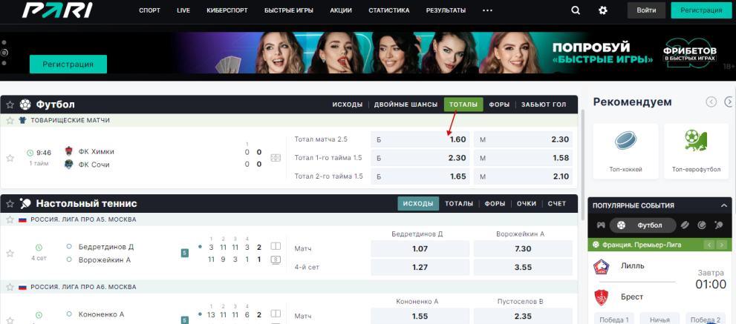
Task: Collapse the Популярные события panel
Action: coord(725,205)
